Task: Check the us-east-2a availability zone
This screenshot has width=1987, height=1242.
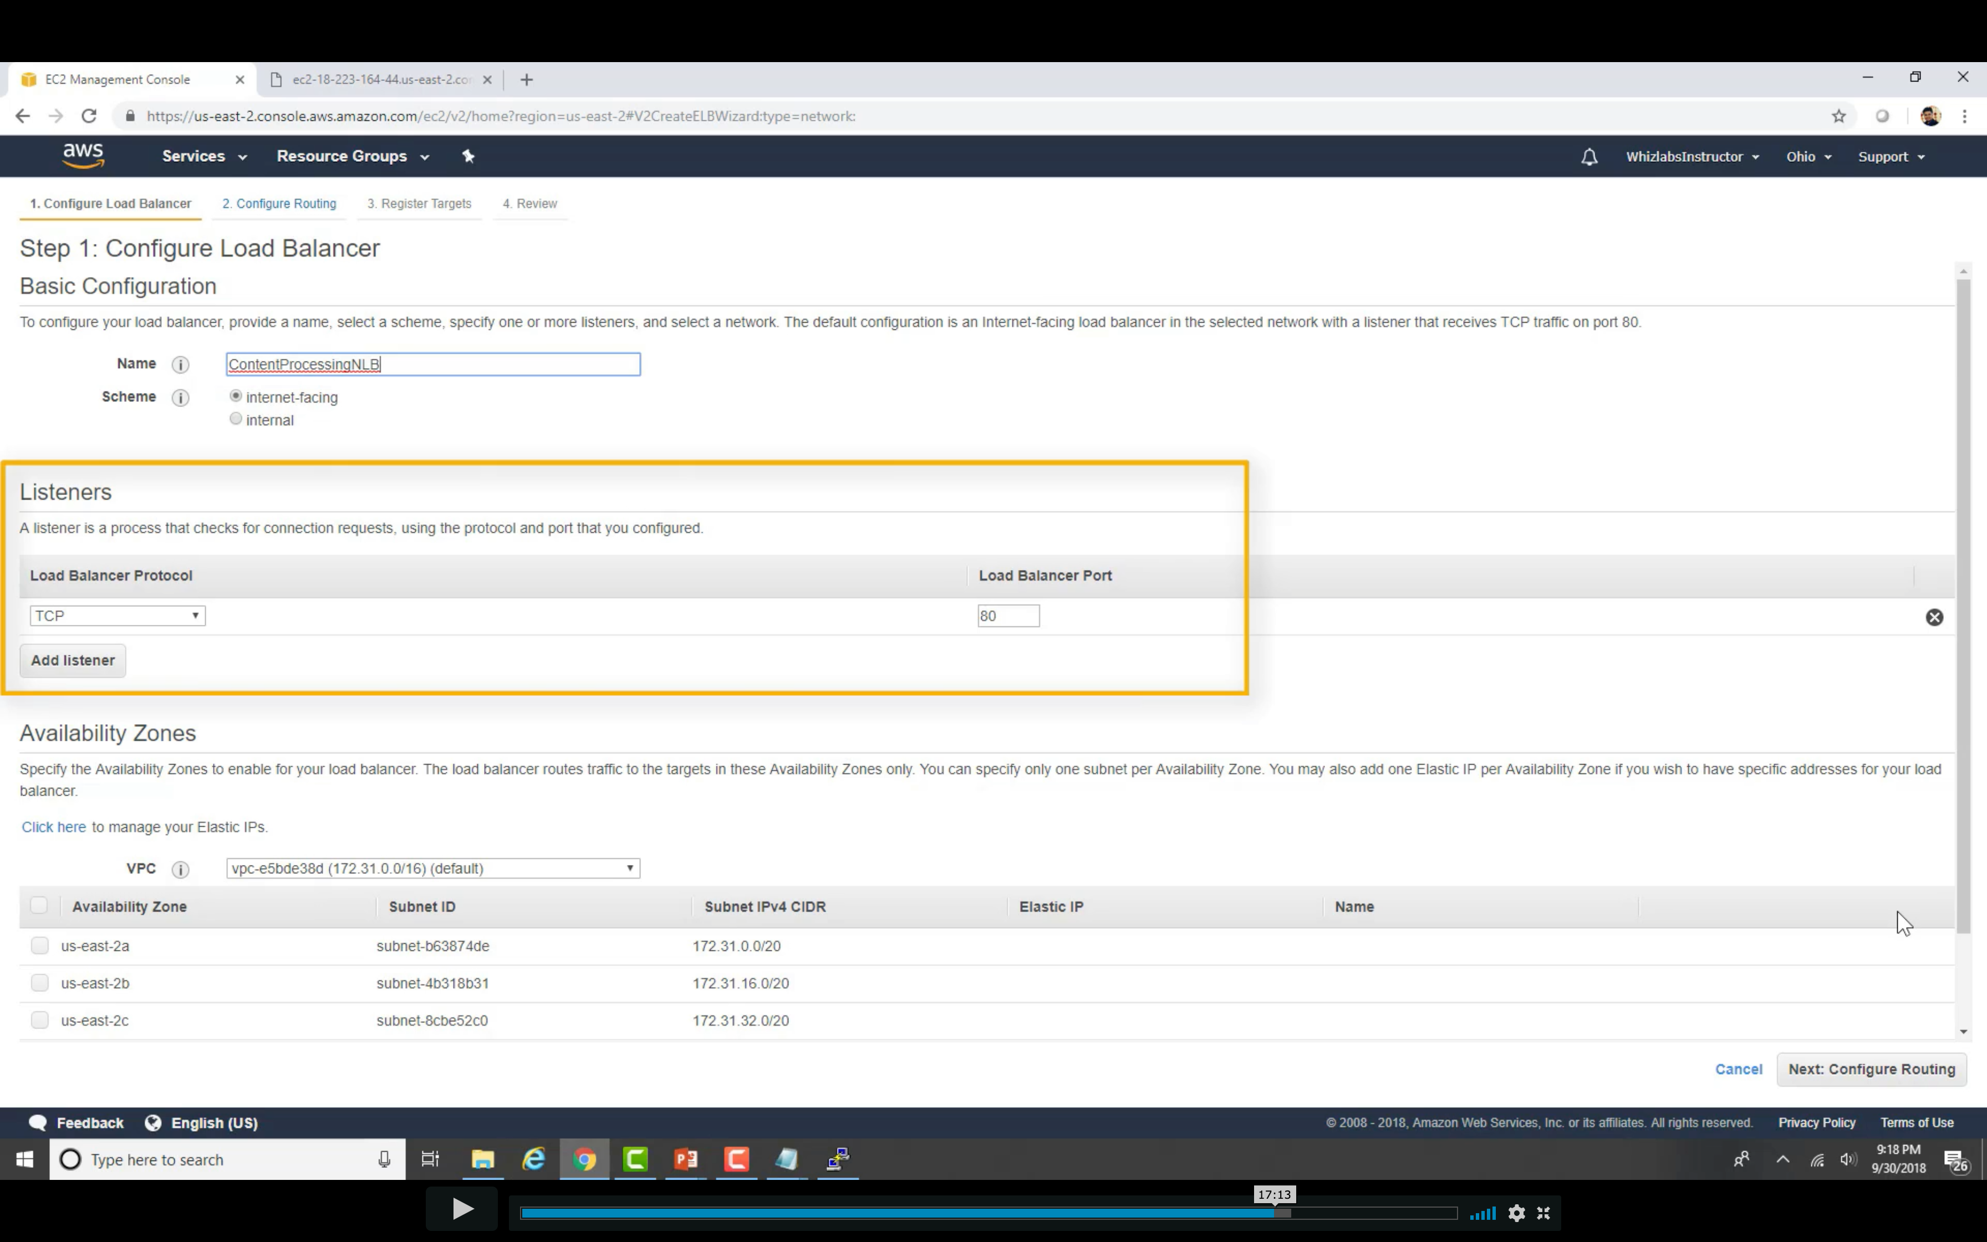Action: 39,945
